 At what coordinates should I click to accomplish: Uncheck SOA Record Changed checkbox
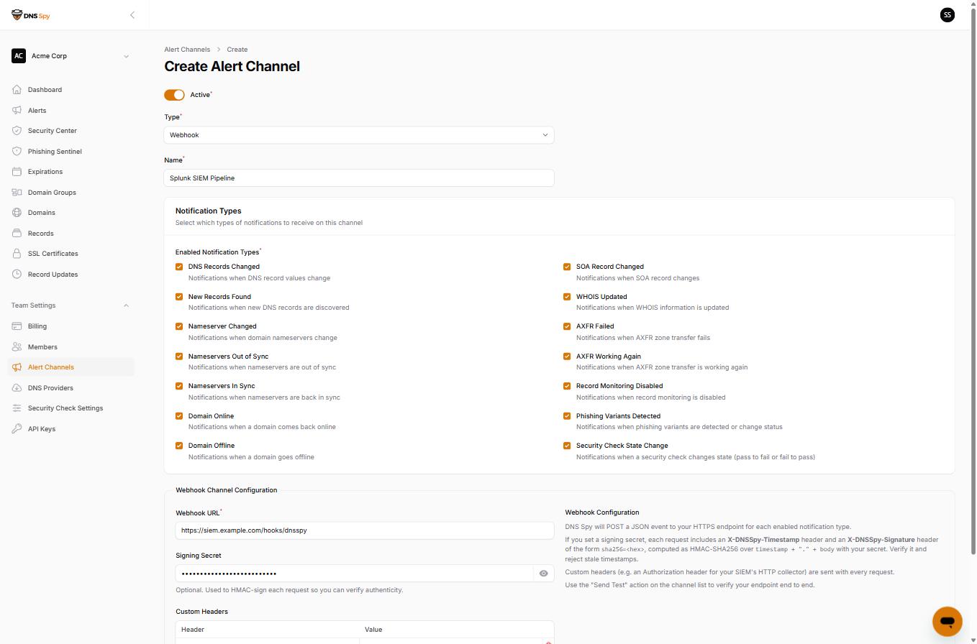coord(567,267)
